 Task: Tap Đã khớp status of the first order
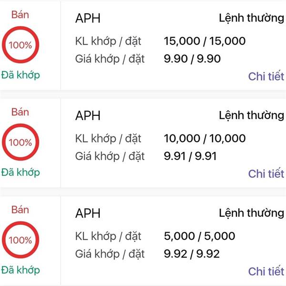pyautogui.click(x=20, y=75)
